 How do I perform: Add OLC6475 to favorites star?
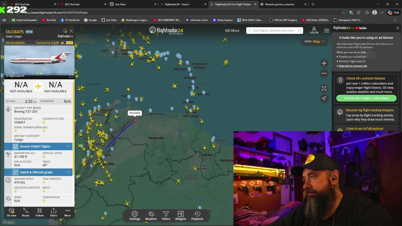point(65,31)
